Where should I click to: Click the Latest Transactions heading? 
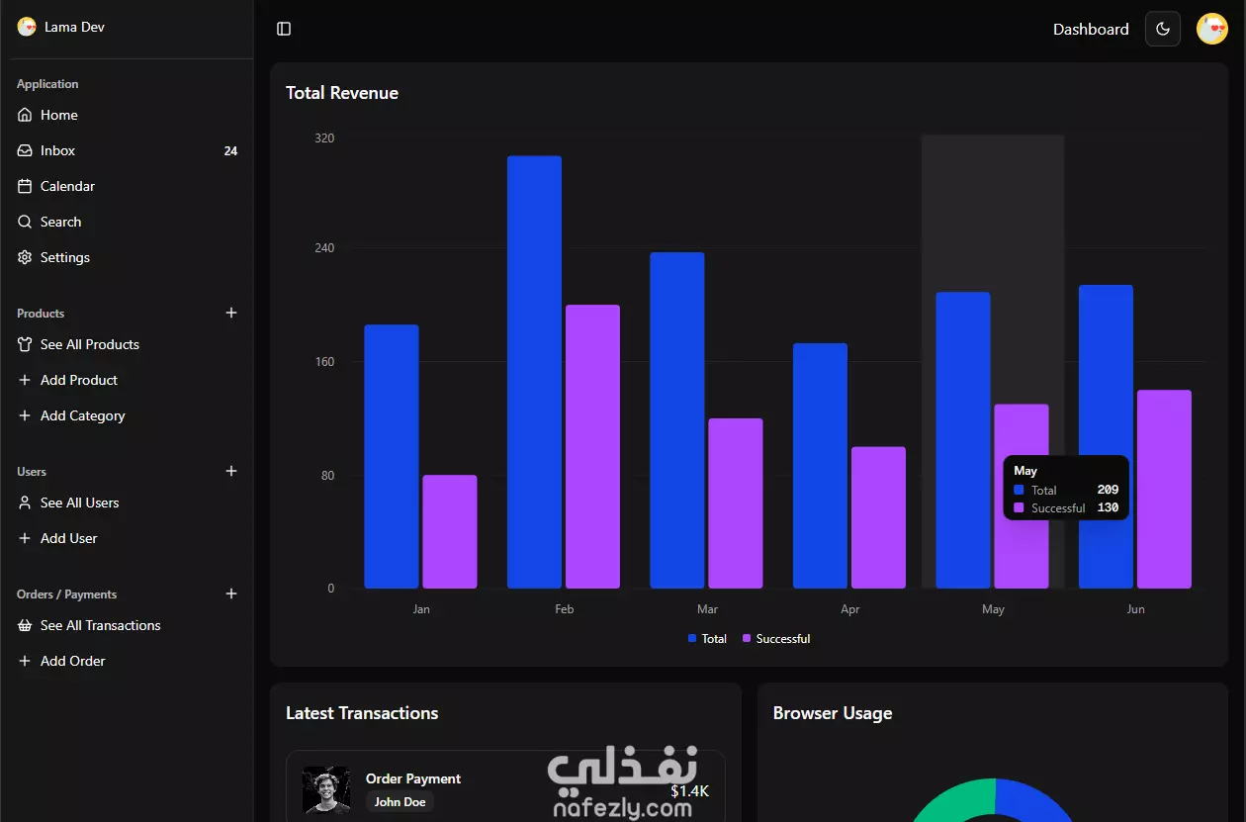click(x=362, y=713)
